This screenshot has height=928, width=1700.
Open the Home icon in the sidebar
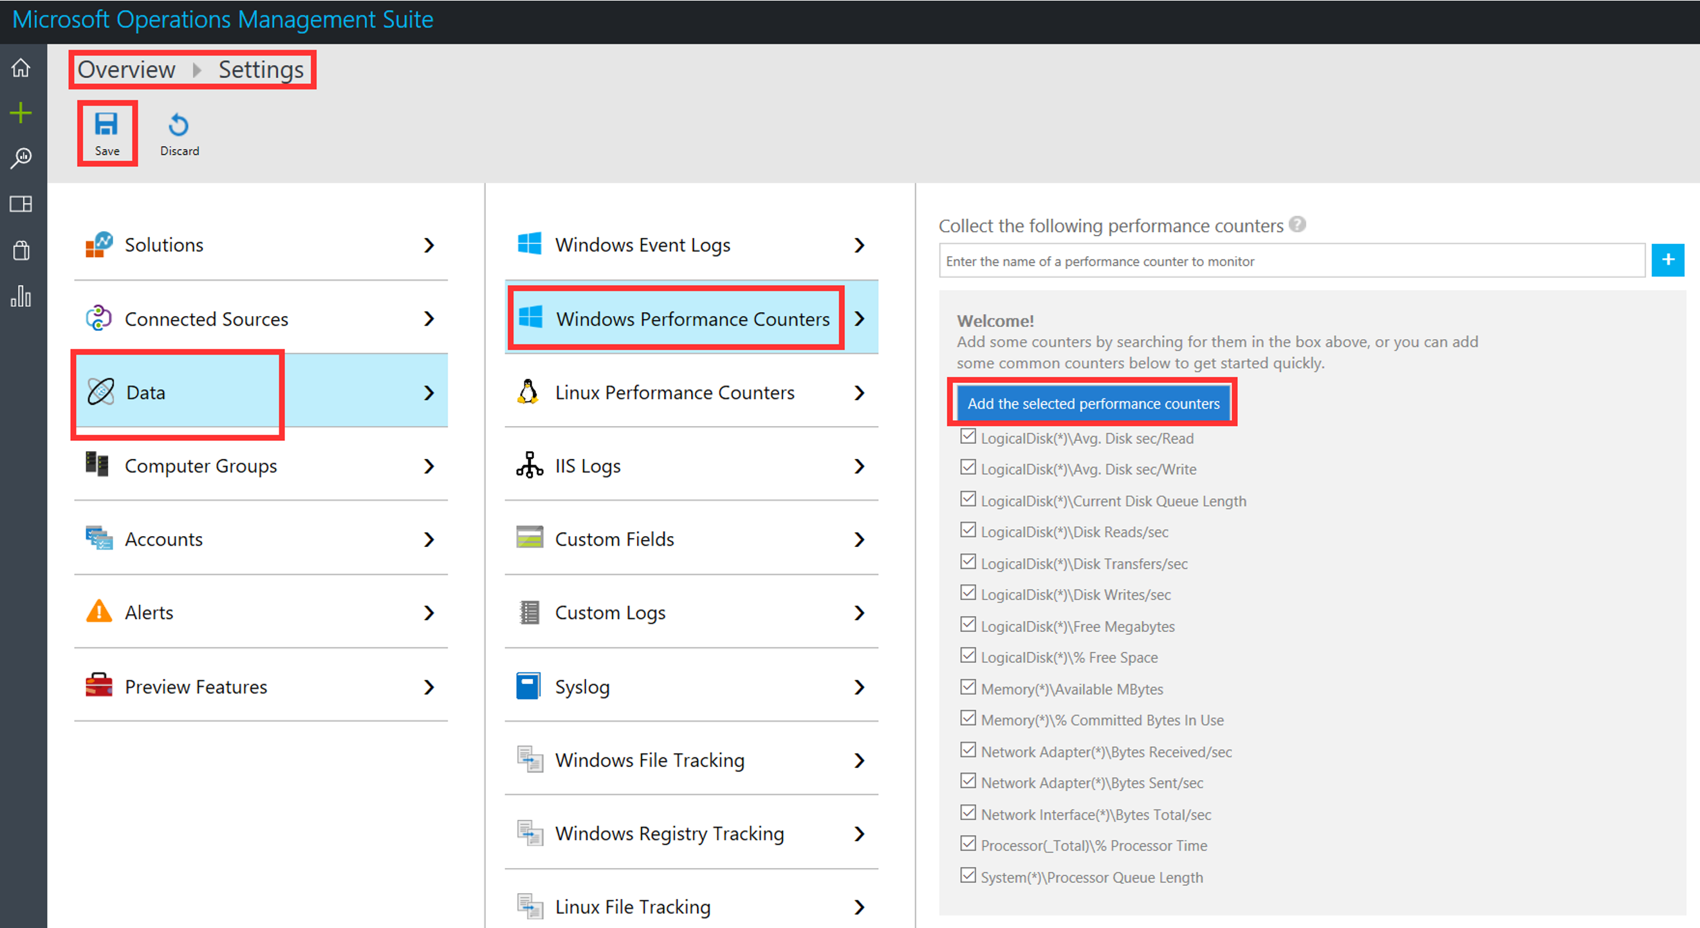click(21, 68)
